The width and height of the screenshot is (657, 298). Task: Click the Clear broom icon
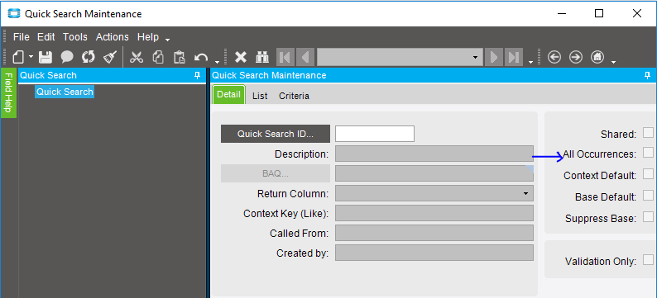pos(110,57)
